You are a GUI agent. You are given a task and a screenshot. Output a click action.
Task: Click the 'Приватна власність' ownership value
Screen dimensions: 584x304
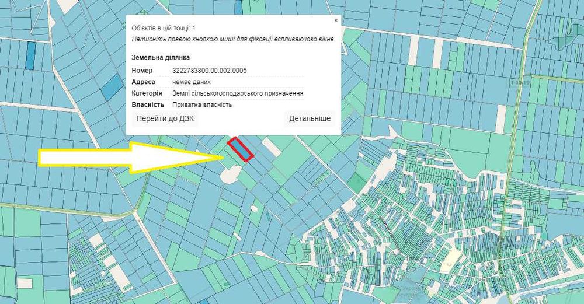[202, 105]
